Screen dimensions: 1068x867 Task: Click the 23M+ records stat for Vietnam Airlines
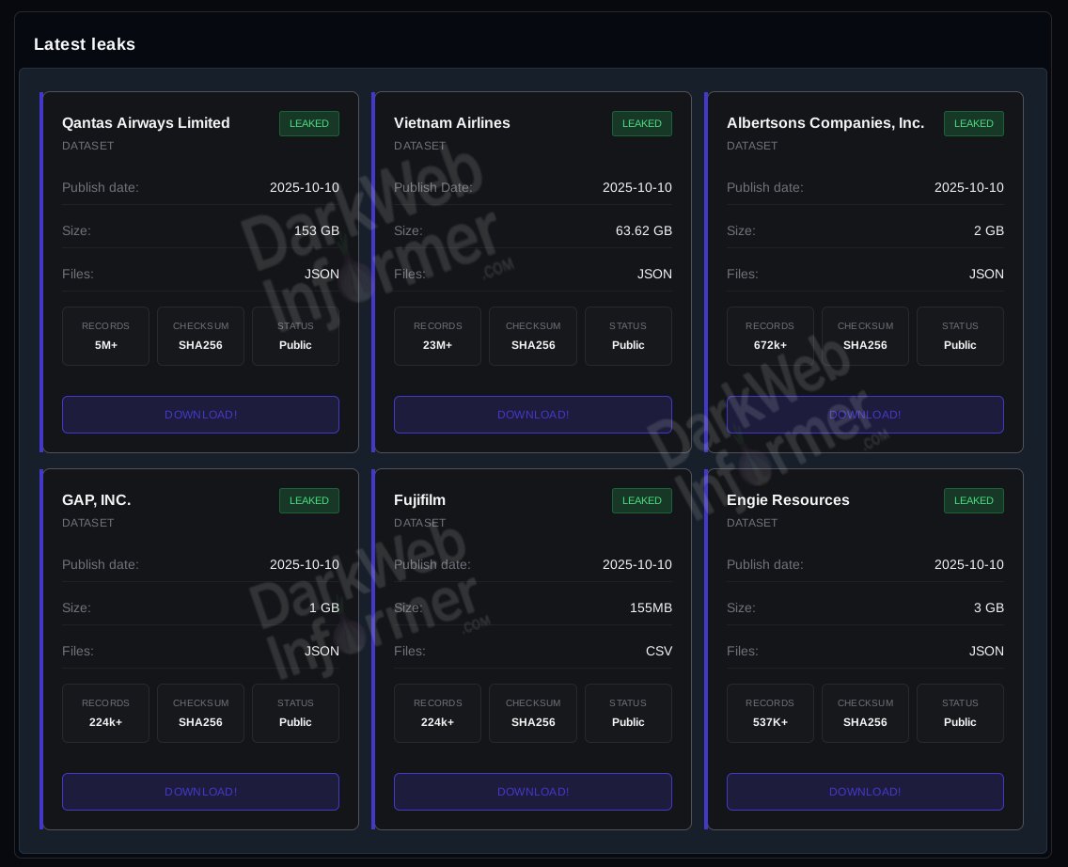pos(437,336)
